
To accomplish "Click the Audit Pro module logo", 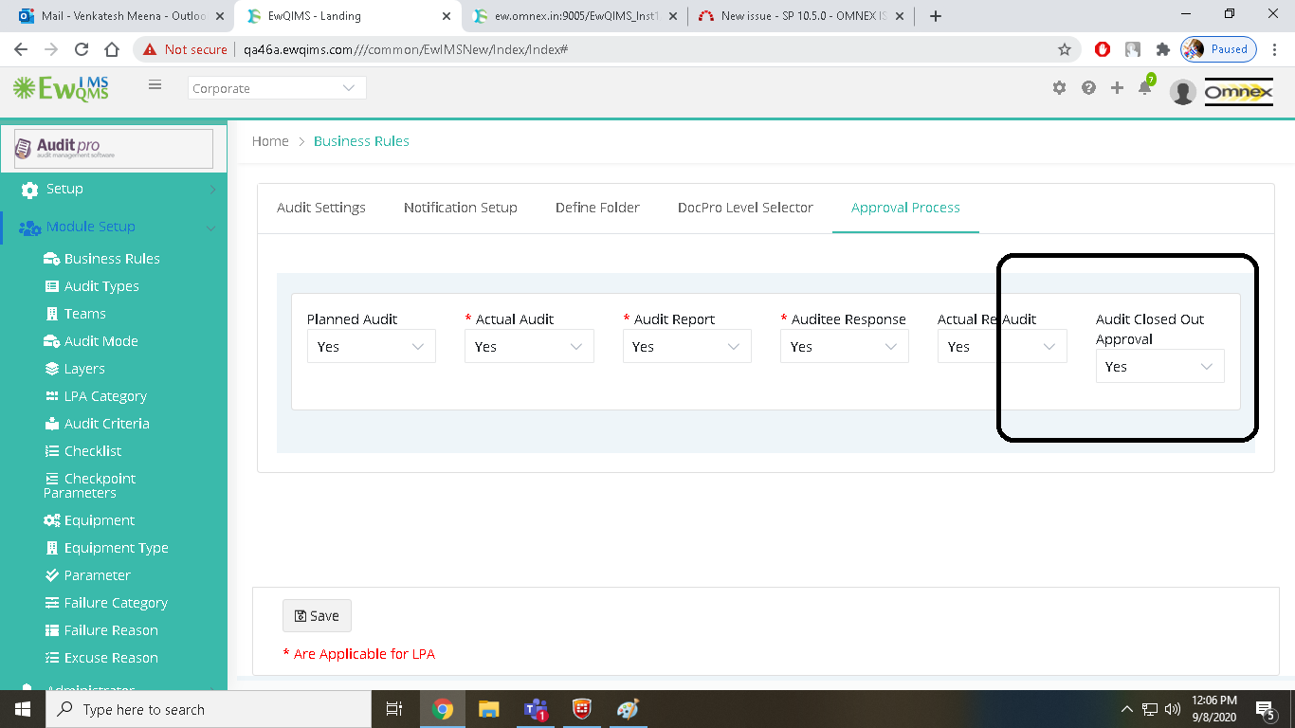I will tap(114, 149).
